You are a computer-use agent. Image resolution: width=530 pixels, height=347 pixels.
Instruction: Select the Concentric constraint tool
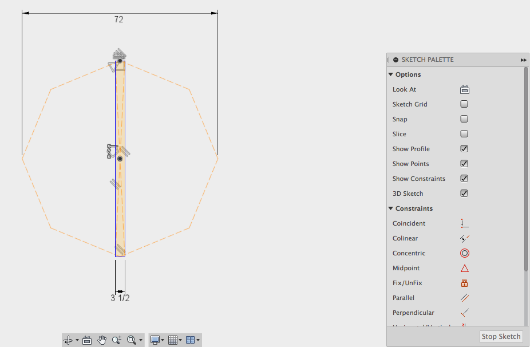(464, 253)
